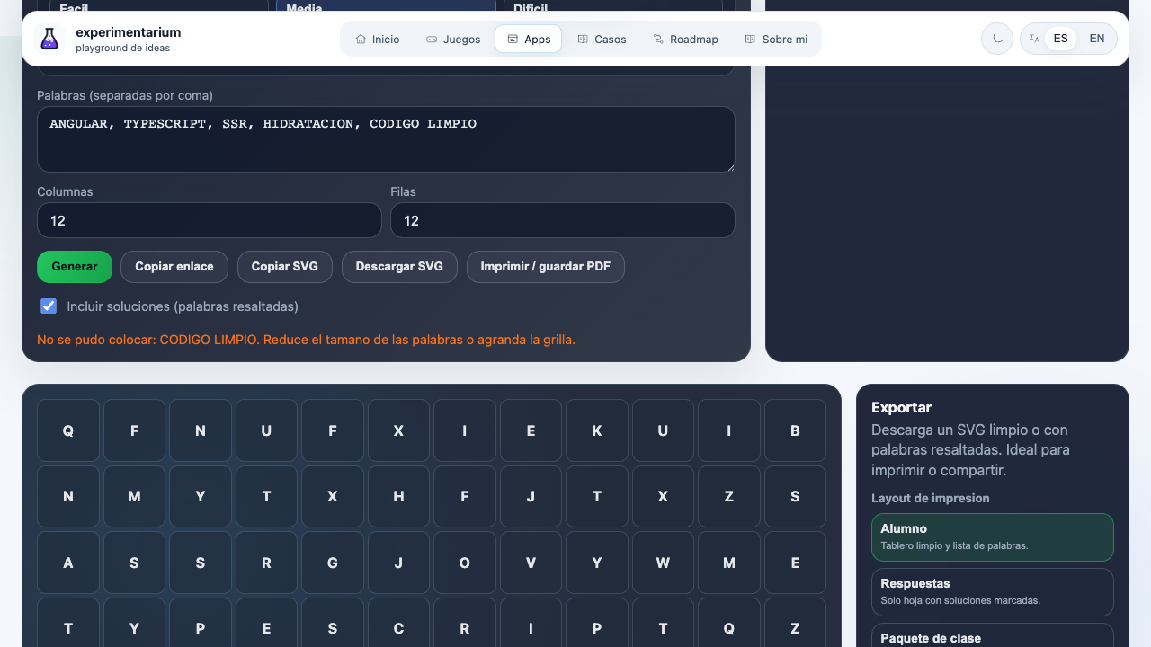Switch language to EN
The width and height of the screenshot is (1151, 647).
click(x=1097, y=39)
